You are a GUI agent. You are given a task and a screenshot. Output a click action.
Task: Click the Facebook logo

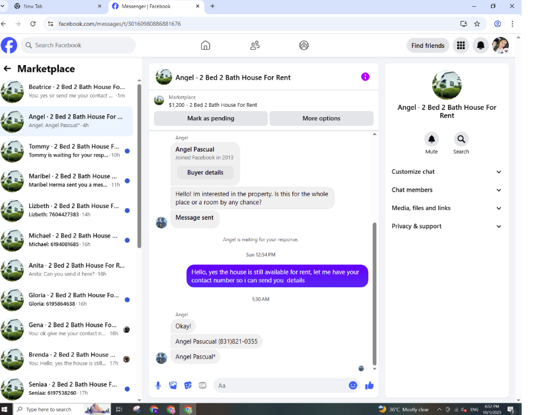(x=9, y=45)
